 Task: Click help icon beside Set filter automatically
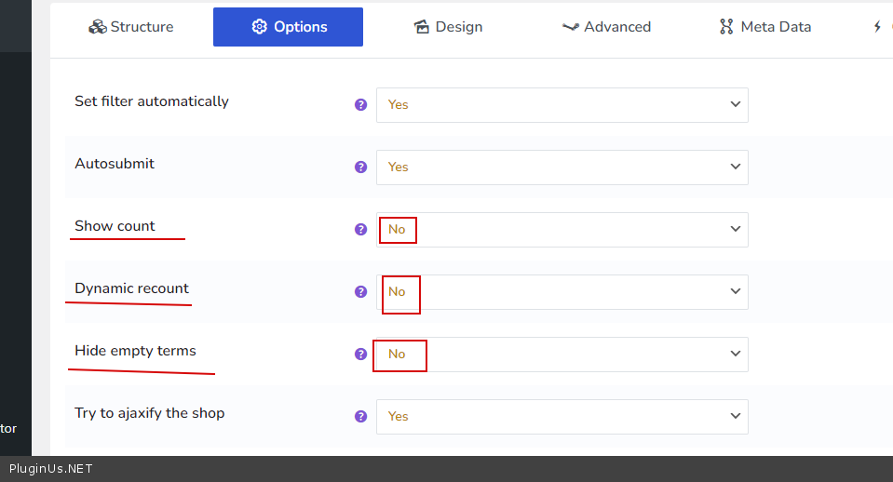361,105
